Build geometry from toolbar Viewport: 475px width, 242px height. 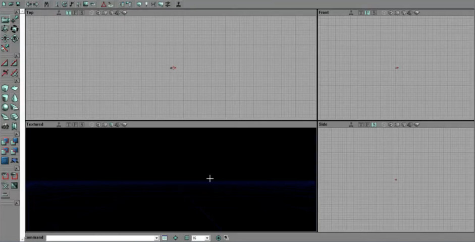click(139, 4)
